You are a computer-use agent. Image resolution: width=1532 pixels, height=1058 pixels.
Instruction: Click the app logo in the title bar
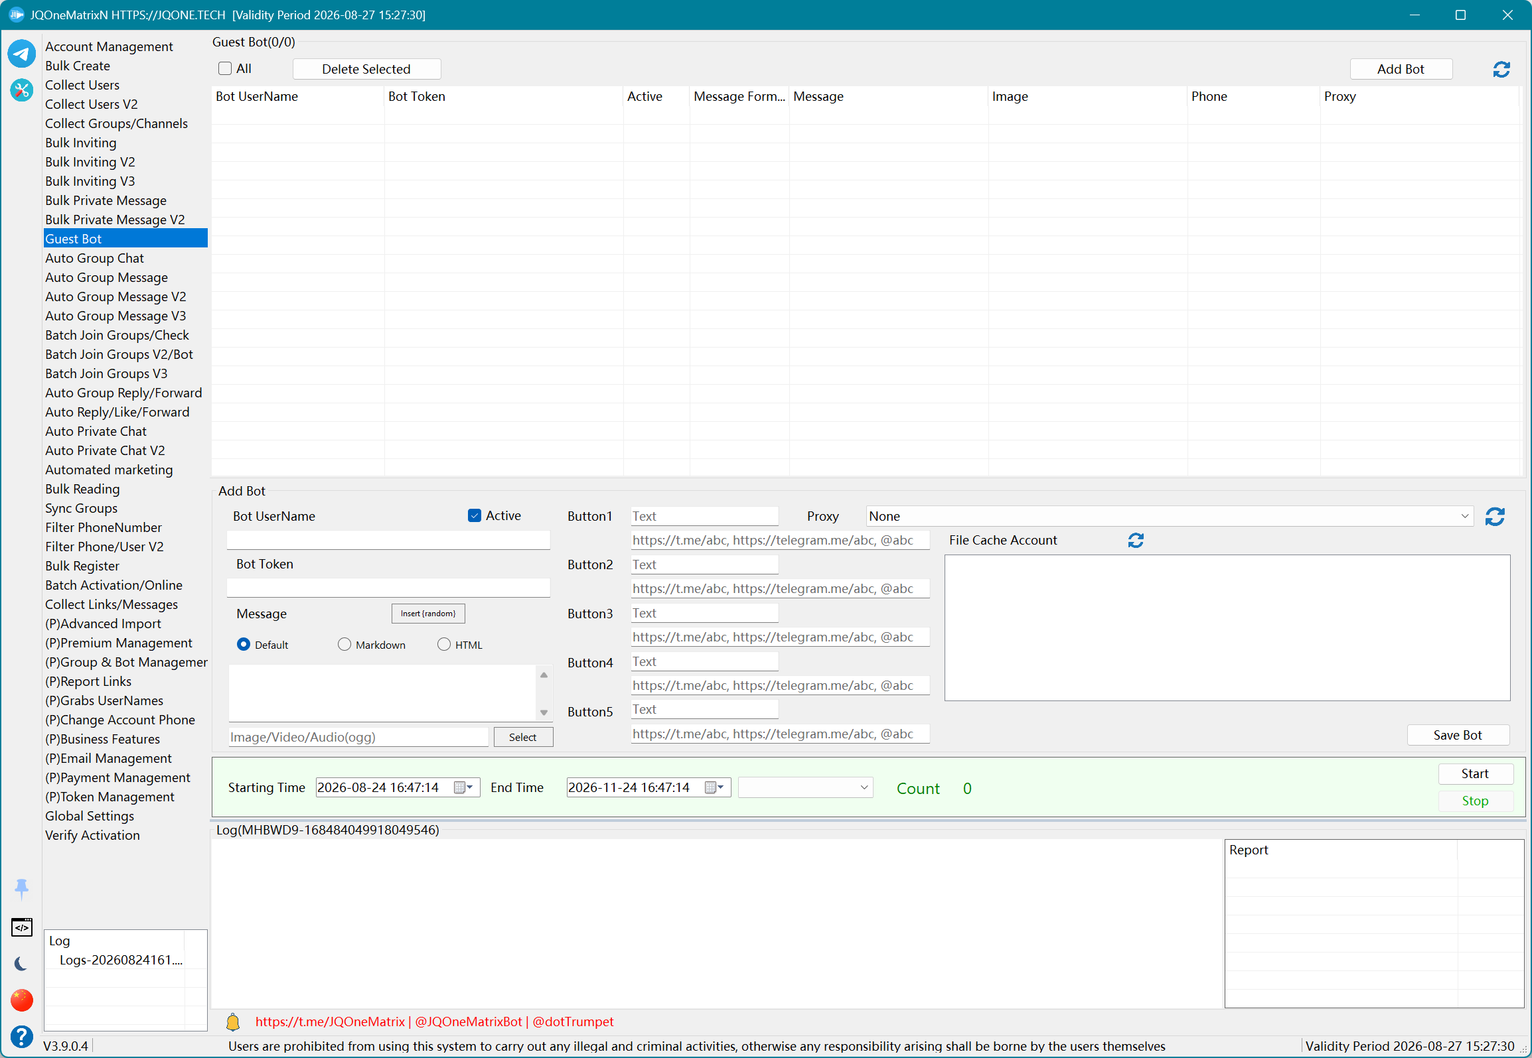(16, 15)
